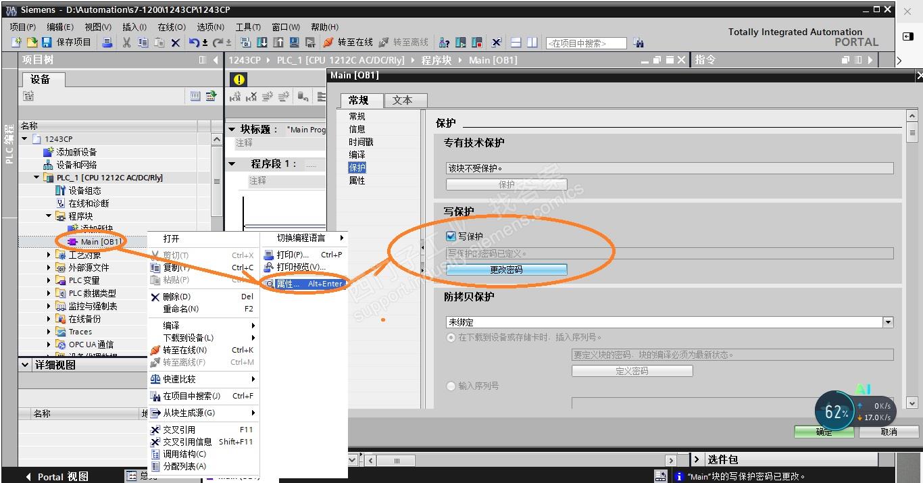The image size is (923, 483).
Task: Choose 属性 in context menu
Action: 304,284
